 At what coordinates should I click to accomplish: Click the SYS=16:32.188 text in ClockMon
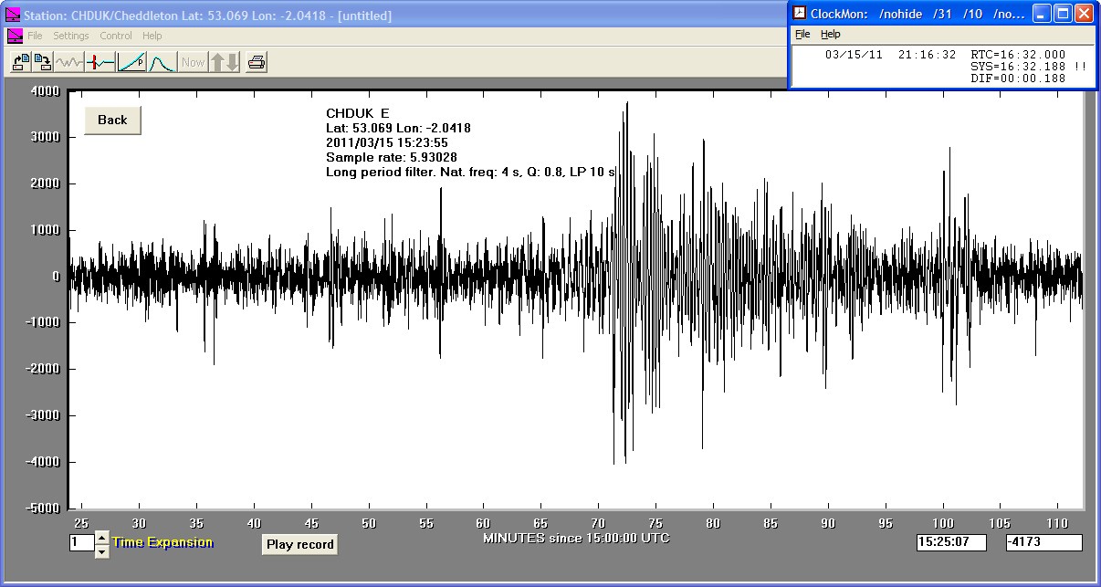(x=1018, y=67)
